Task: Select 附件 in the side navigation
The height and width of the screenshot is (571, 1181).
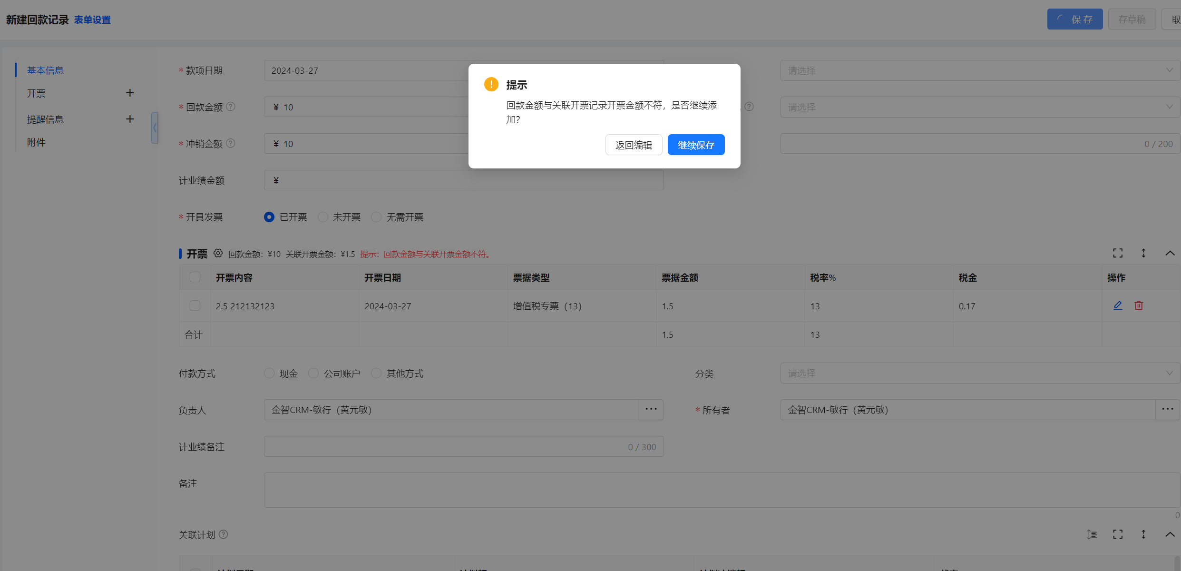Action: pyautogui.click(x=36, y=142)
